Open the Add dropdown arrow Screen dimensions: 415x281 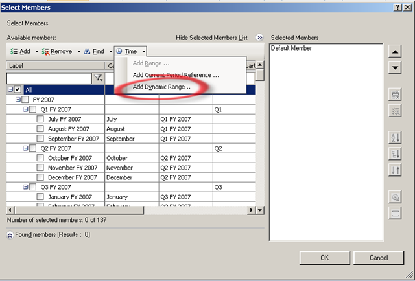tap(37, 51)
